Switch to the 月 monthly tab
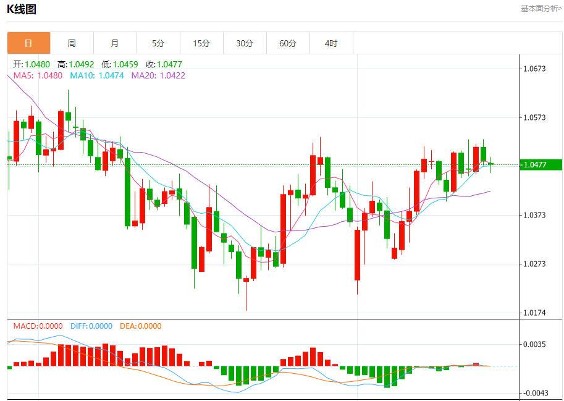Viewport: 564px width, 401px height. click(115, 43)
